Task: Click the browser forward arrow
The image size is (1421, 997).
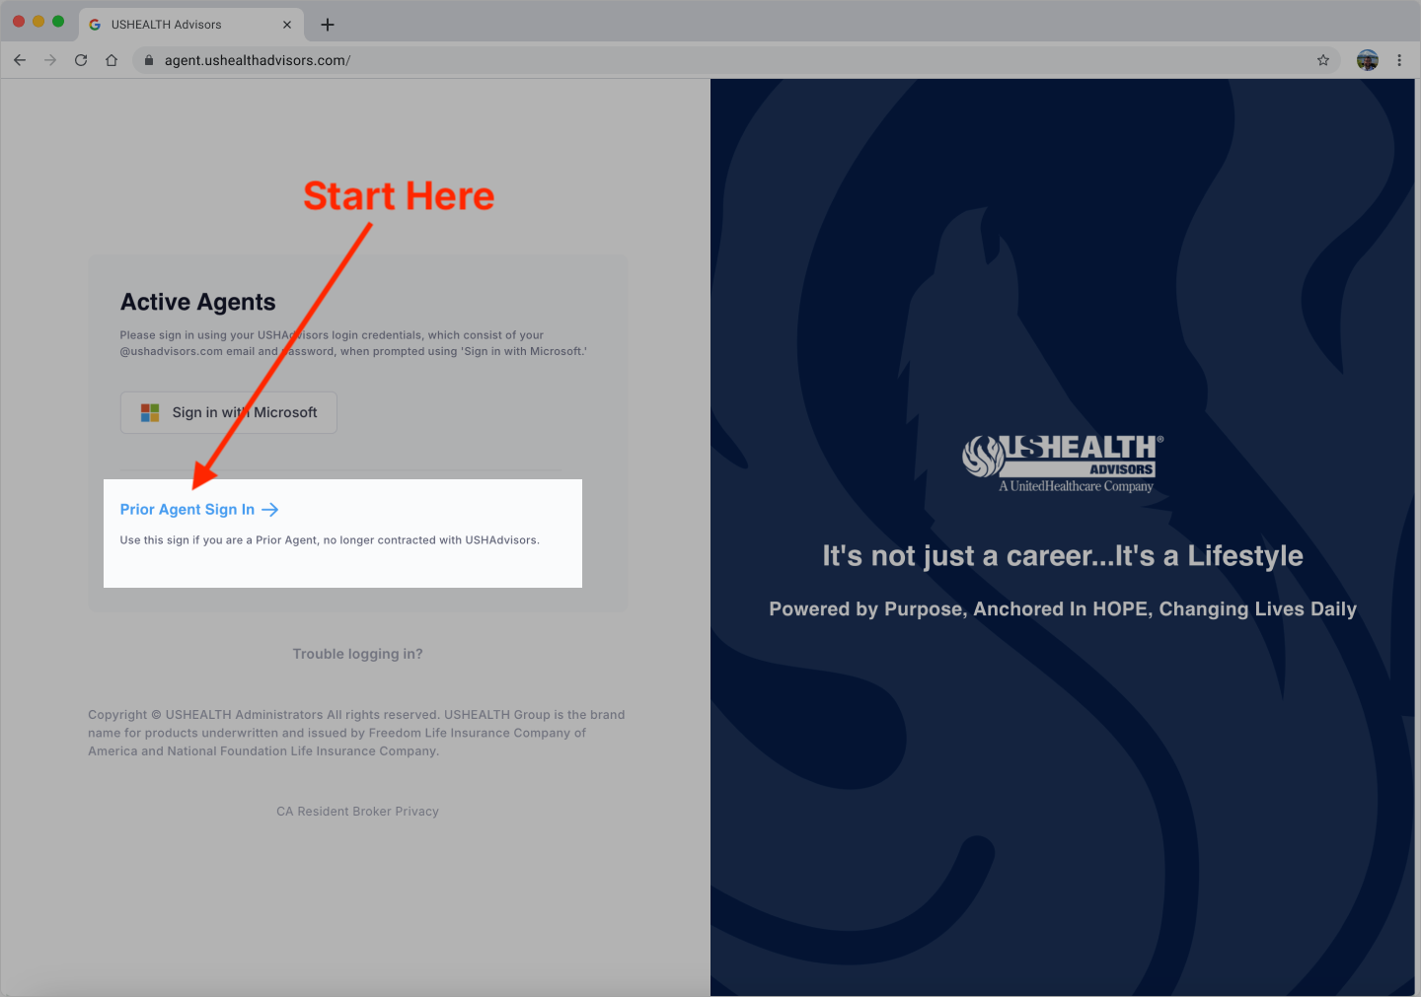Action: click(x=50, y=60)
